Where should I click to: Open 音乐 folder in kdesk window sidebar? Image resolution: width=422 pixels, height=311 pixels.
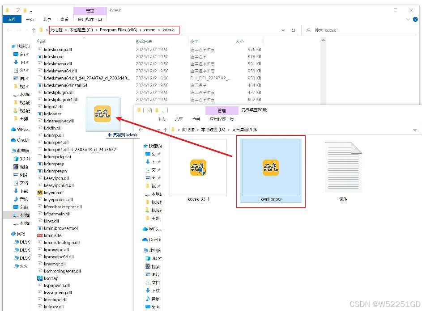[21, 199]
